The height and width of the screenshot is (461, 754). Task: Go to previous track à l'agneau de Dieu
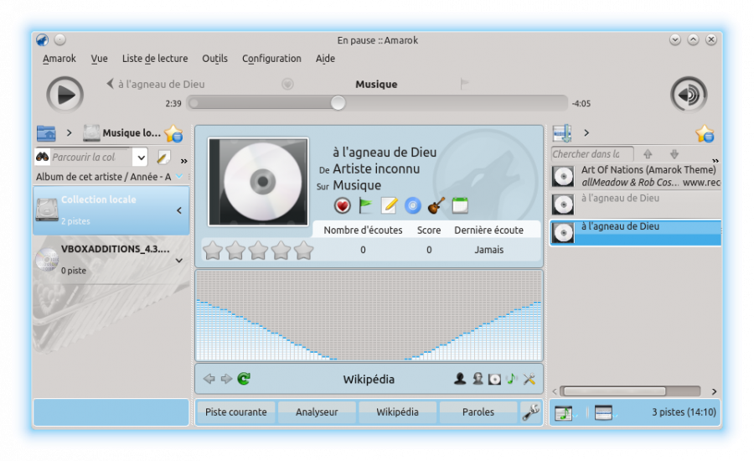tap(155, 84)
